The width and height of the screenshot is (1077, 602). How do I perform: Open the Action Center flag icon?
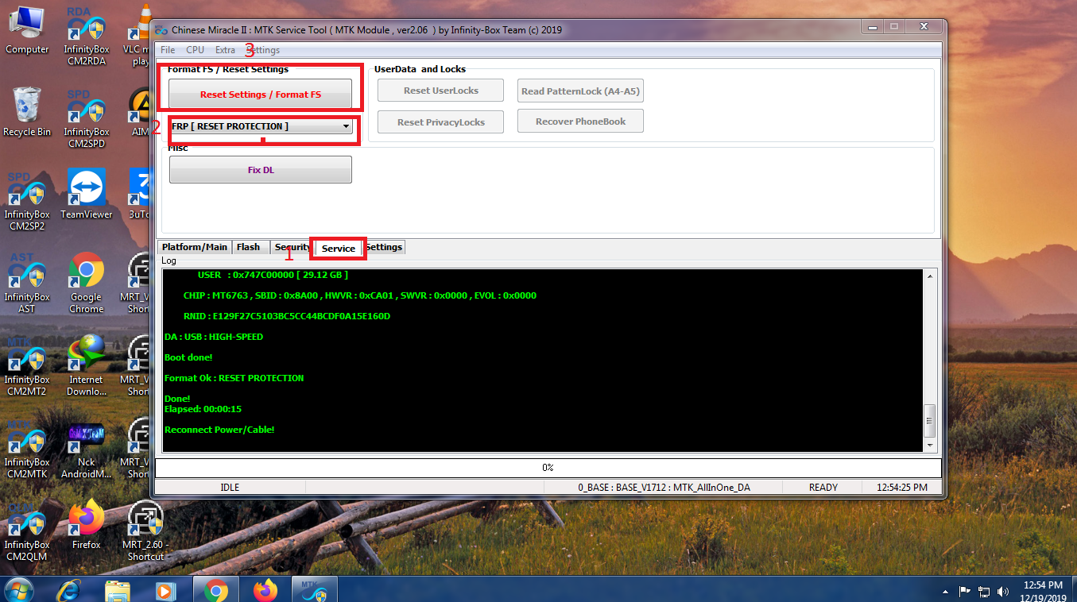point(964,591)
